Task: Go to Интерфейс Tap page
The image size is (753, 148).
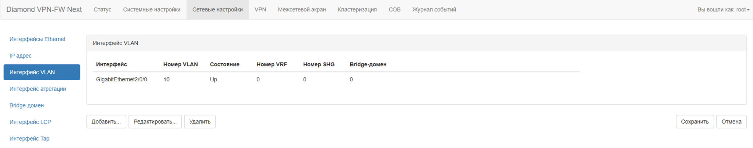Action: pyautogui.click(x=29, y=139)
